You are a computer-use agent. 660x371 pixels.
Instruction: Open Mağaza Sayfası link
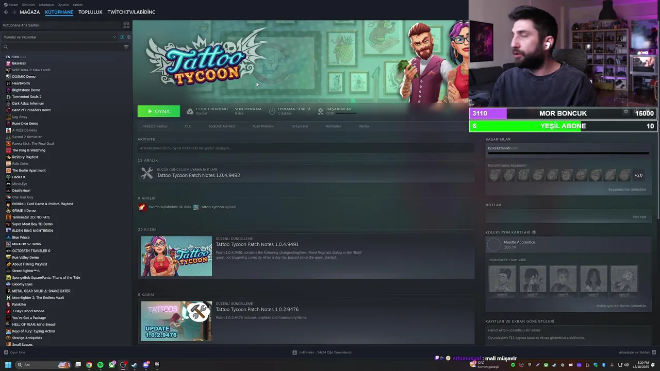pyautogui.click(x=155, y=126)
